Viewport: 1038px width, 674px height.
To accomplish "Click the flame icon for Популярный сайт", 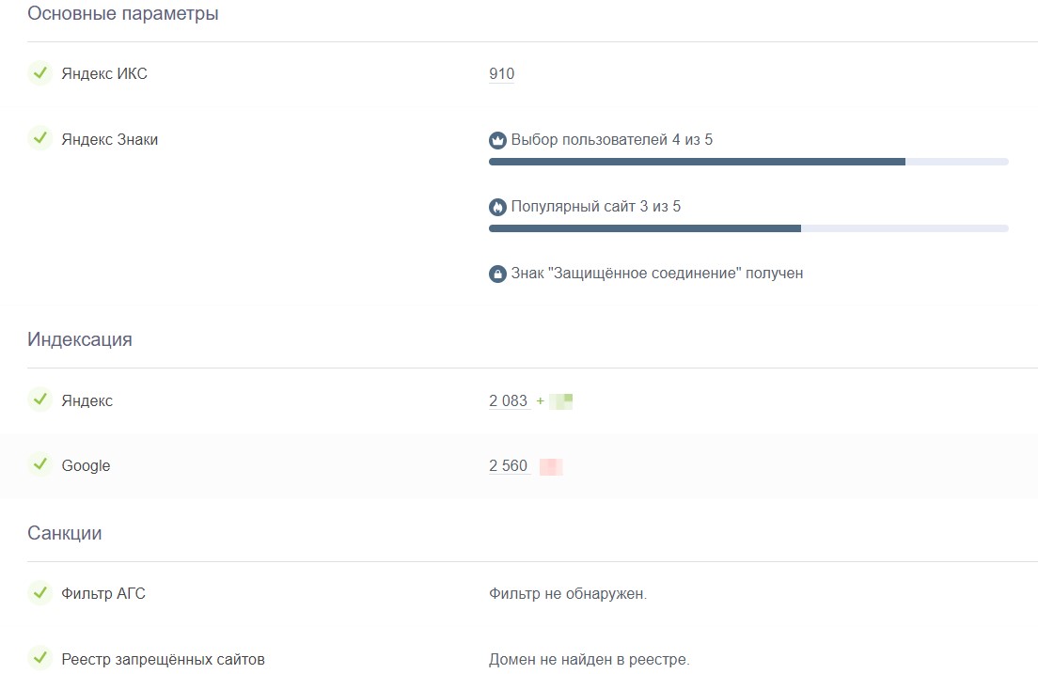I will click(497, 207).
